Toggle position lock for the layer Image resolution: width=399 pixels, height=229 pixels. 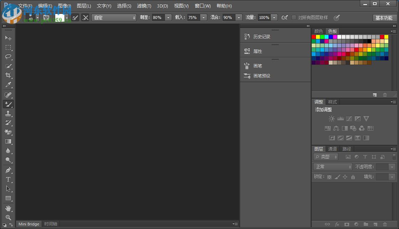pyautogui.click(x=345, y=177)
